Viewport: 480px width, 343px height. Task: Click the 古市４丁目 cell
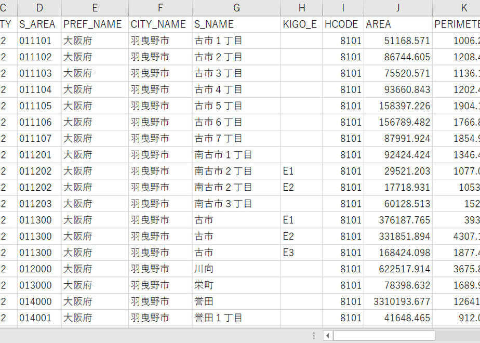tap(236, 89)
